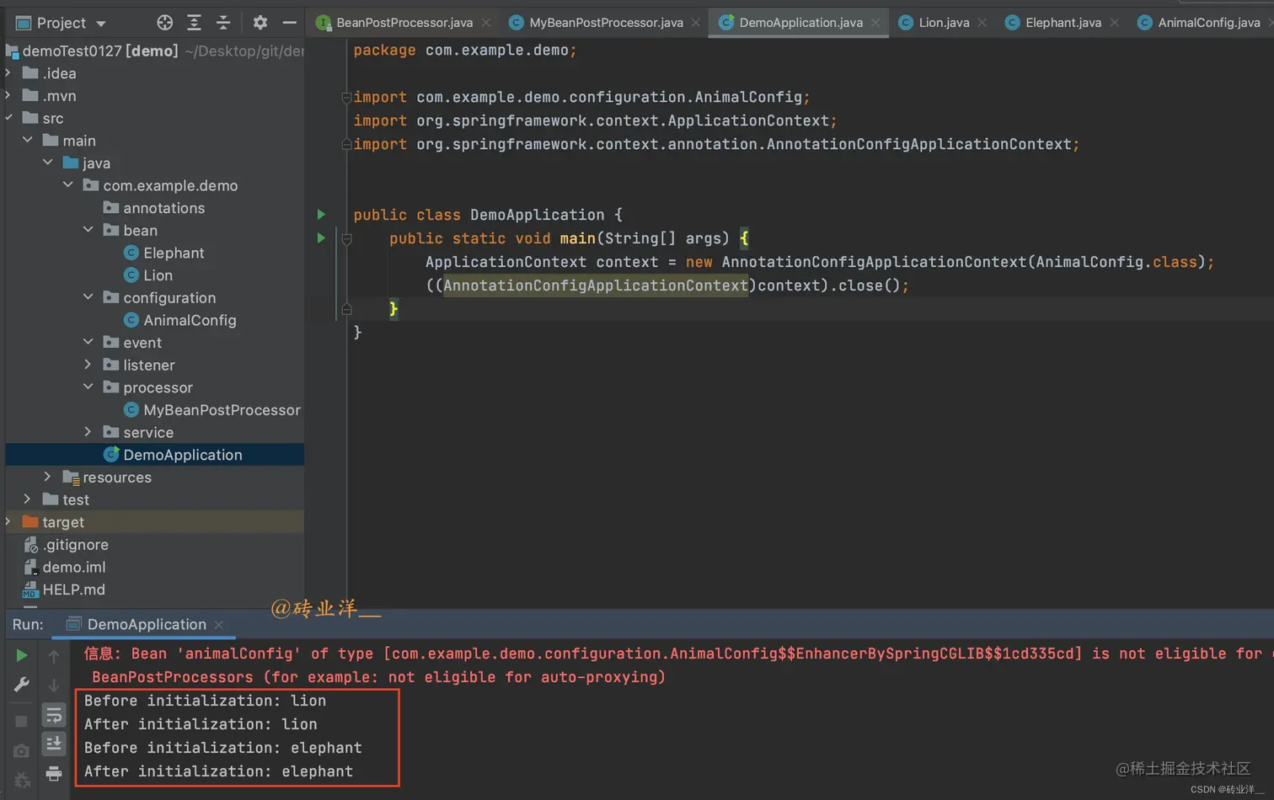The image size is (1274, 800).
Task: Toggle Soft-Wrap in the Run console
Action: [54, 715]
